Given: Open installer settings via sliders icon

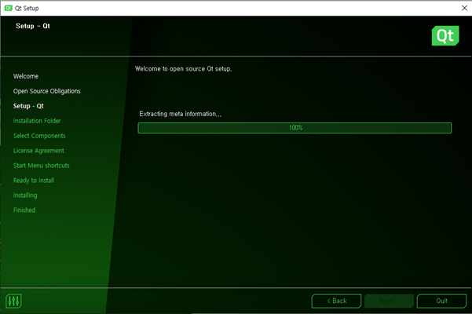Looking at the screenshot, I should tap(13, 301).
